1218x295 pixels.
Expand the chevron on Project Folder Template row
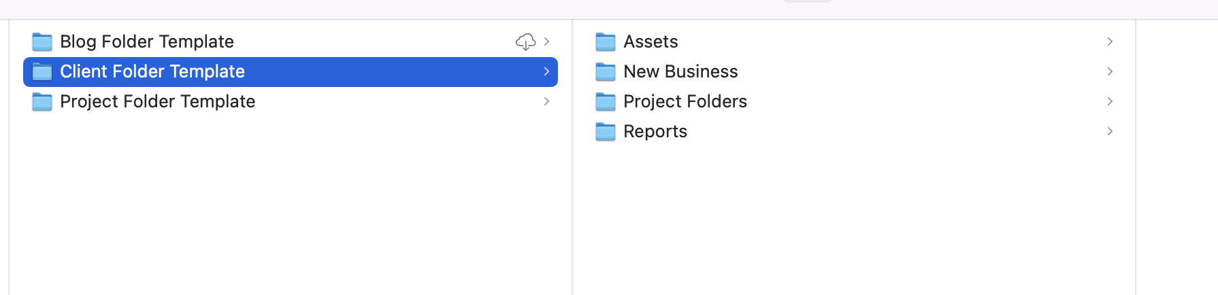point(546,101)
